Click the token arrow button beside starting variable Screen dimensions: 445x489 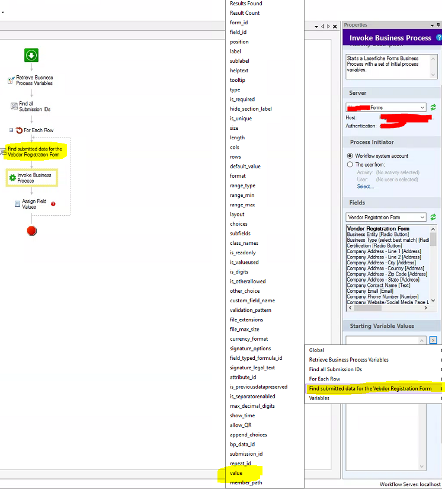pyautogui.click(x=433, y=340)
